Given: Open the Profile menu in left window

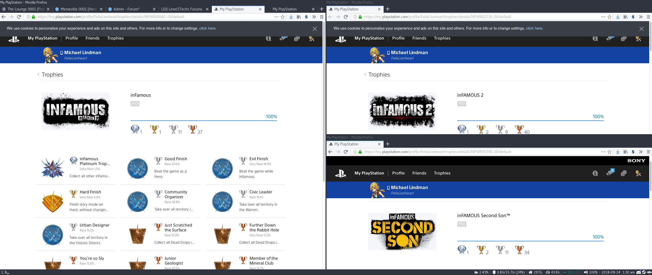Looking at the screenshot, I should click(72, 38).
